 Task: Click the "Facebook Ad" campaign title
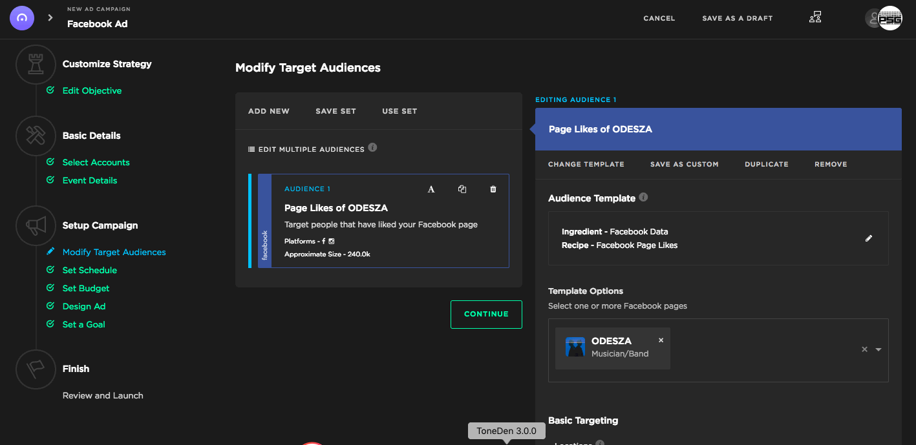coord(98,24)
